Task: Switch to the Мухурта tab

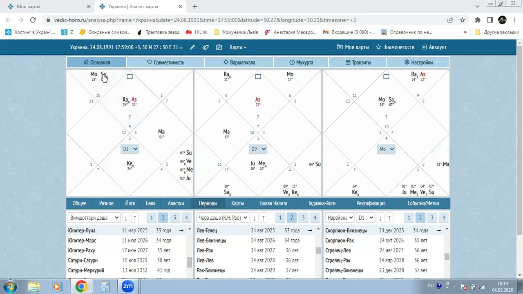Action: [x=301, y=62]
